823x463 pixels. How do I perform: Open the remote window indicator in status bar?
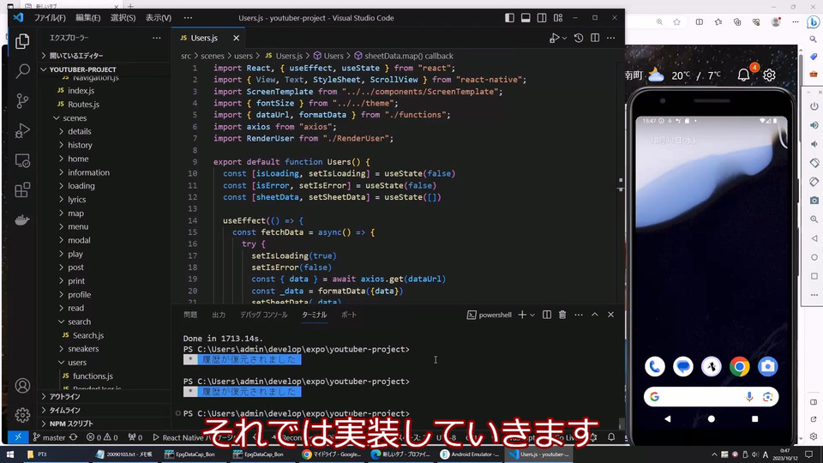[17, 436]
